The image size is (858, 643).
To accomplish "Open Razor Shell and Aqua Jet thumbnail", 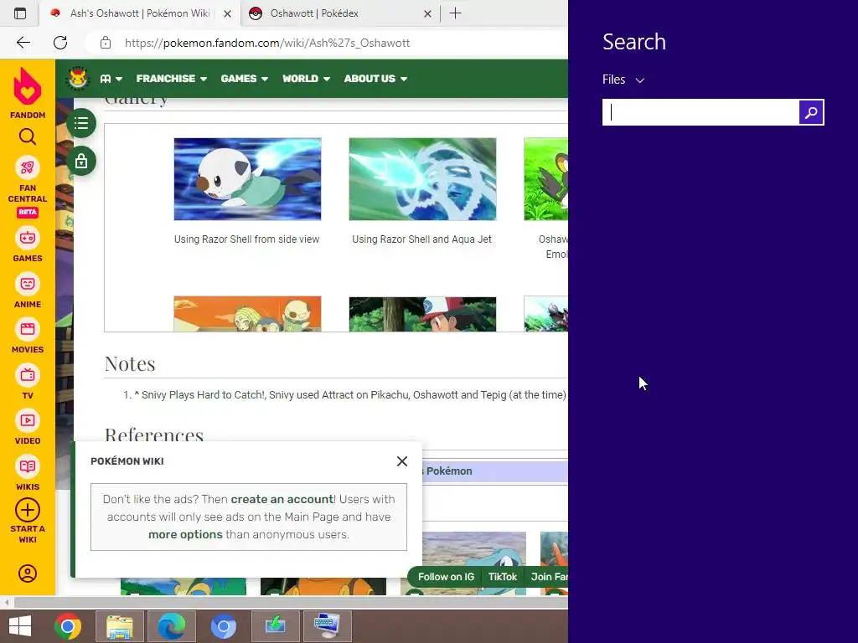I will pyautogui.click(x=422, y=179).
